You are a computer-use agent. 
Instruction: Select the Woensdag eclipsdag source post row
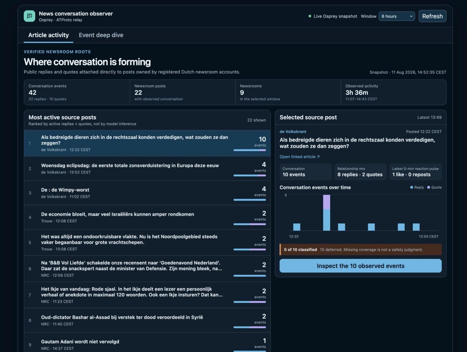[147, 169]
